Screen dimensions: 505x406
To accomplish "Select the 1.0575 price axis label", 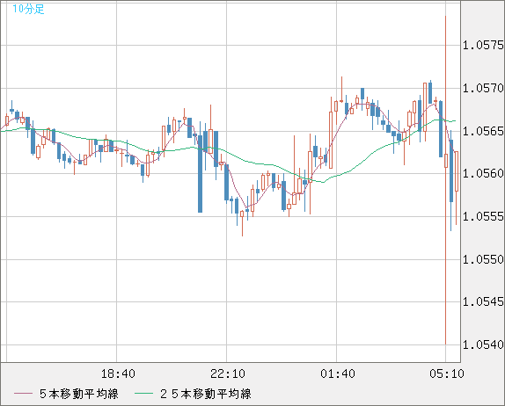I will (x=483, y=45).
